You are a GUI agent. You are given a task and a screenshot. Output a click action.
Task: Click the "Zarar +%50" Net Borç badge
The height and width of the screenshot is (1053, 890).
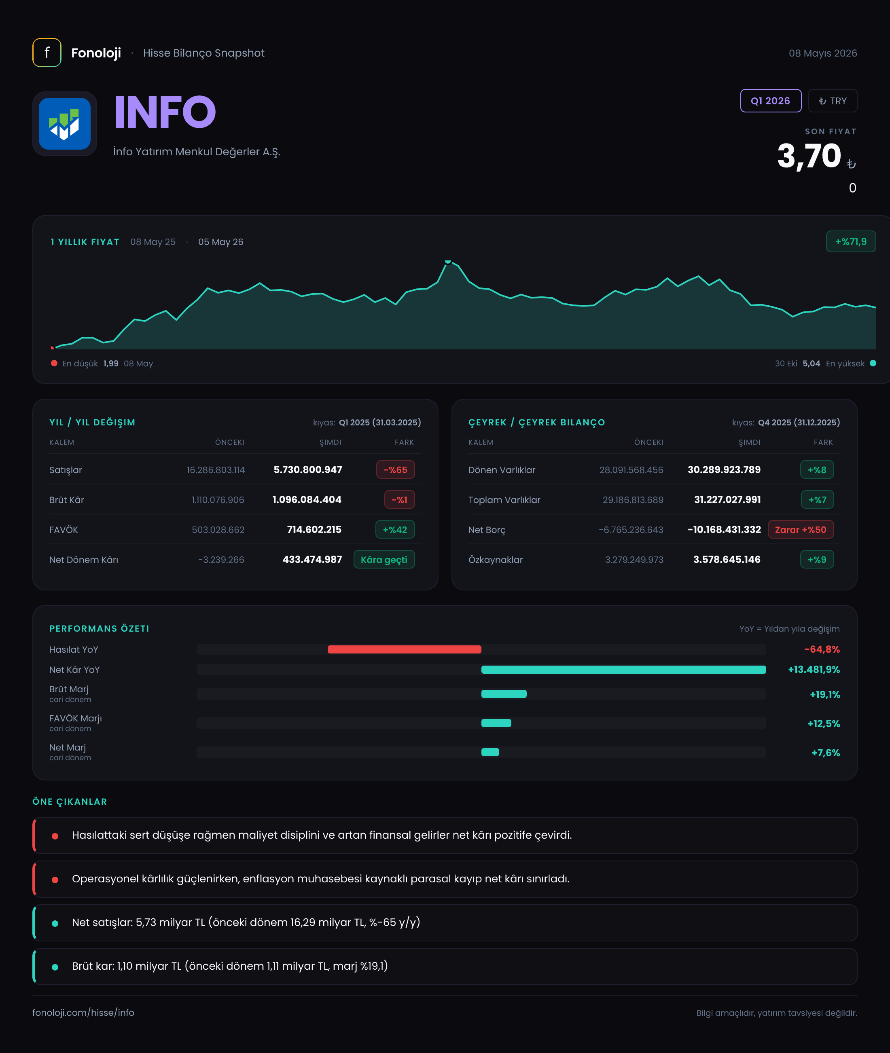pos(801,529)
